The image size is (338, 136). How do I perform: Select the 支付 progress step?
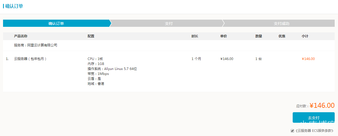point(169,23)
